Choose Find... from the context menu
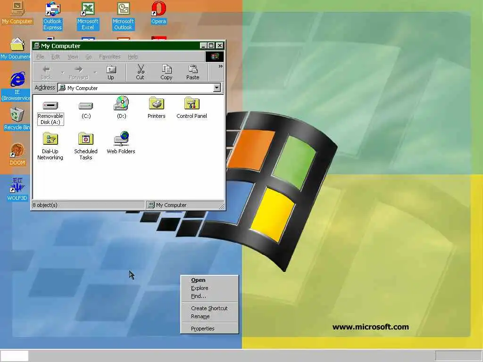 coord(209,296)
